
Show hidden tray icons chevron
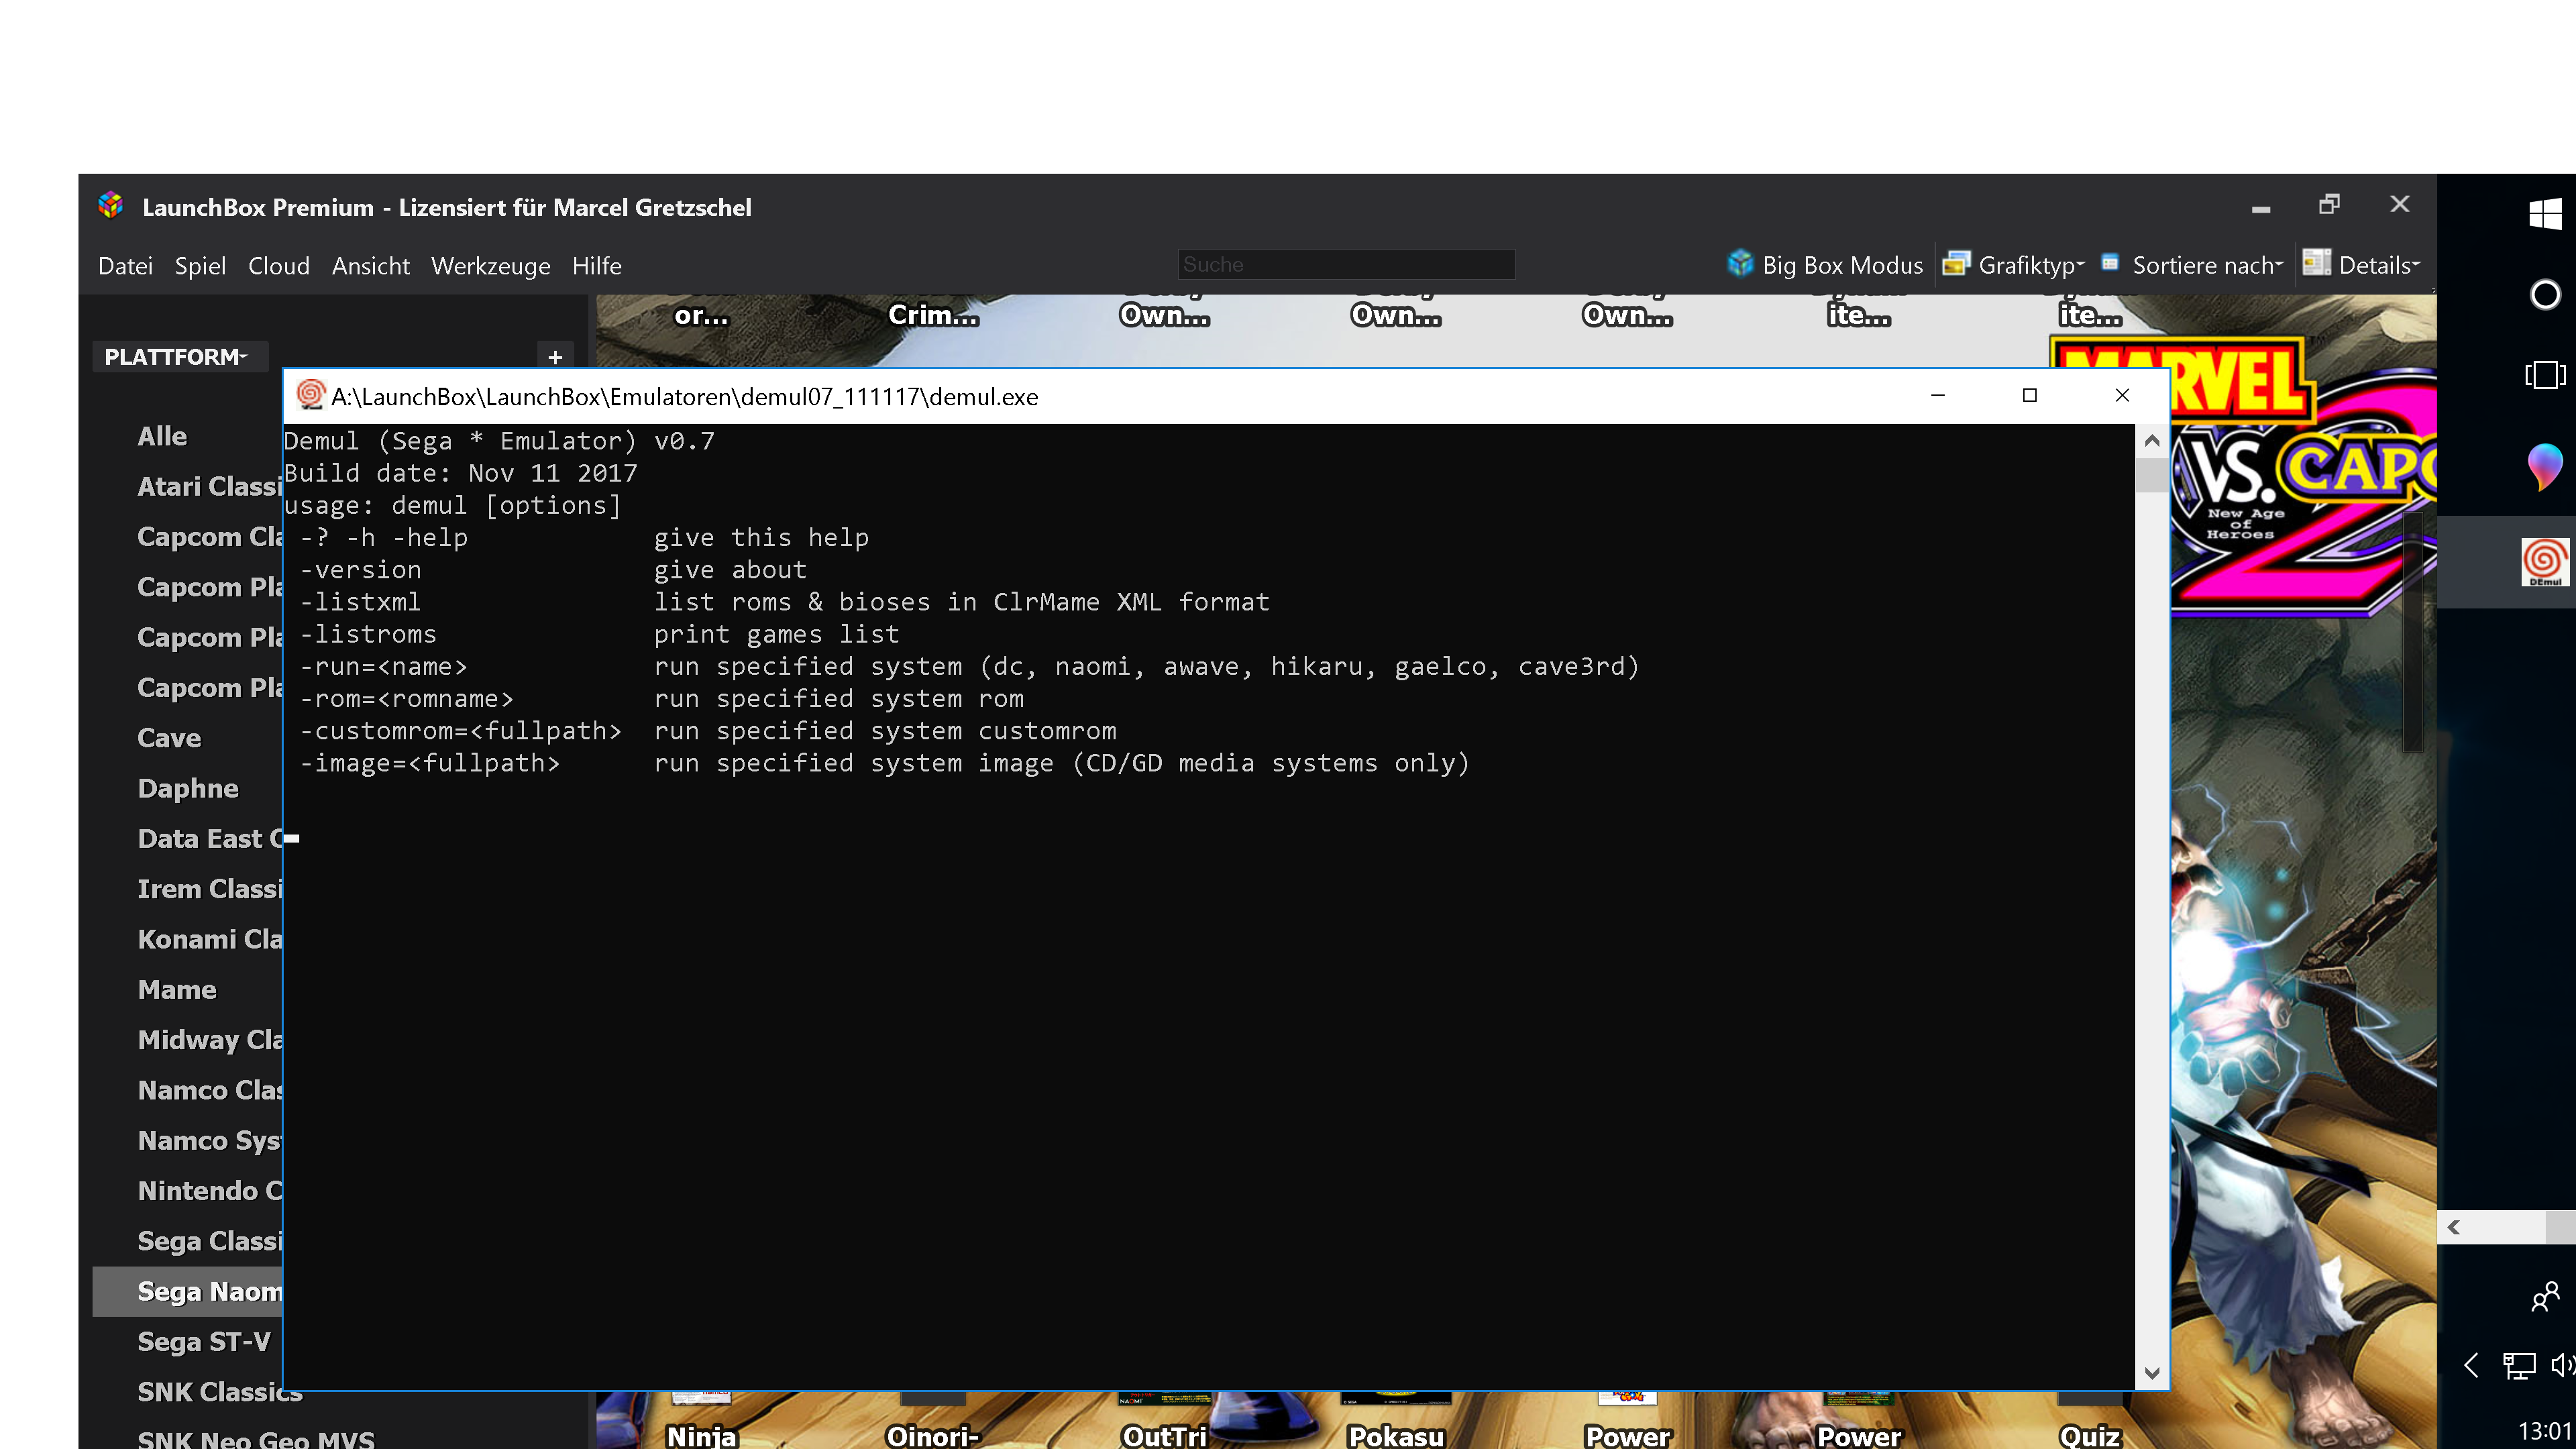[x=2472, y=1365]
